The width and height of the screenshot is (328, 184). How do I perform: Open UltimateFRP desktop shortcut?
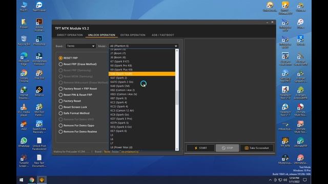pyautogui.click(x=301, y=142)
